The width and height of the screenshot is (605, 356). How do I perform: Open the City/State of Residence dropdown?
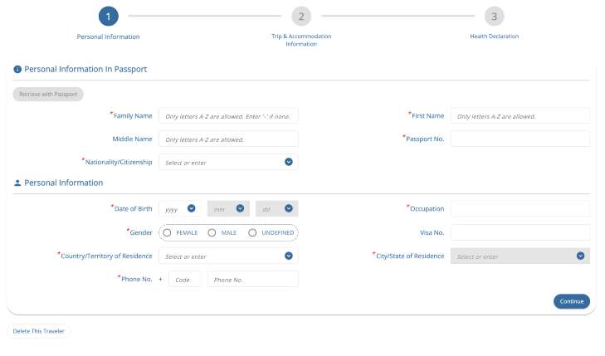click(x=520, y=256)
